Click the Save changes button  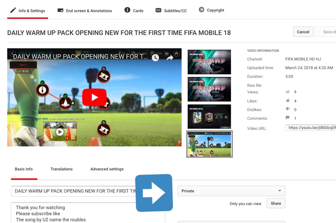(325, 32)
